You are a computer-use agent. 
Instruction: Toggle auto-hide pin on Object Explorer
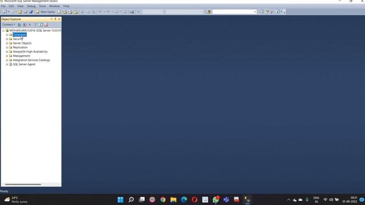click(55, 19)
